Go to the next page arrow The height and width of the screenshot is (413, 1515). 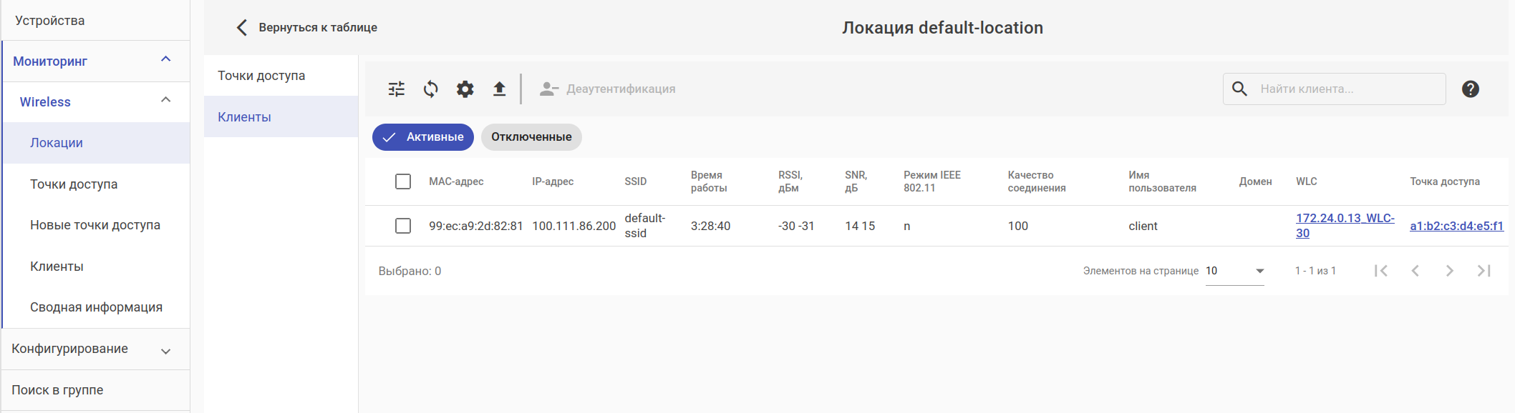pyautogui.click(x=1450, y=271)
